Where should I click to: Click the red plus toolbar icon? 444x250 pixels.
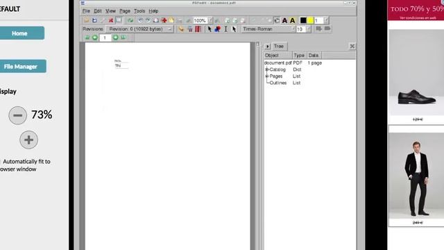[164, 20]
